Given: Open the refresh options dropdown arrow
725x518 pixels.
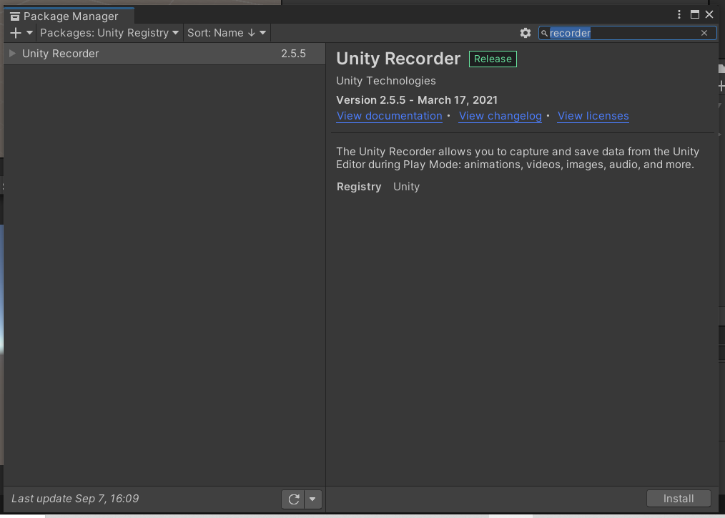Looking at the screenshot, I should click(x=312, y=499).
